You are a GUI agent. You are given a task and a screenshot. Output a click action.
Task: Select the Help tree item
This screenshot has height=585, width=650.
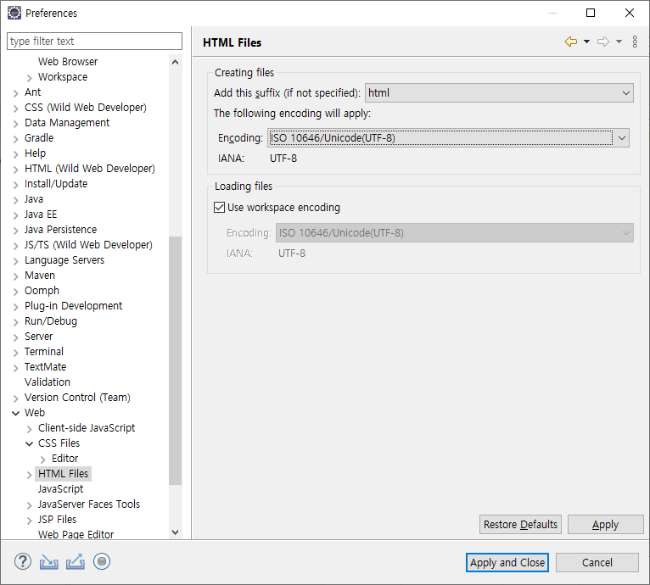(x=36, y=153)
